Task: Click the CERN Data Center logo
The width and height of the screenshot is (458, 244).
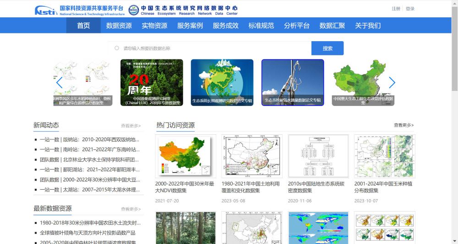Action: click(x=183, y=10)
